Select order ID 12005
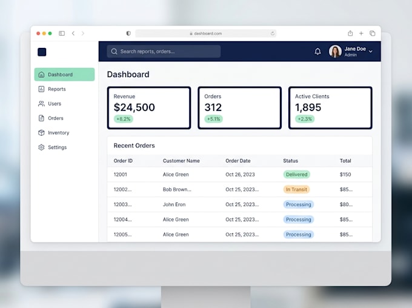Viewport: 412px width, 308px height. tap(122, 235)
